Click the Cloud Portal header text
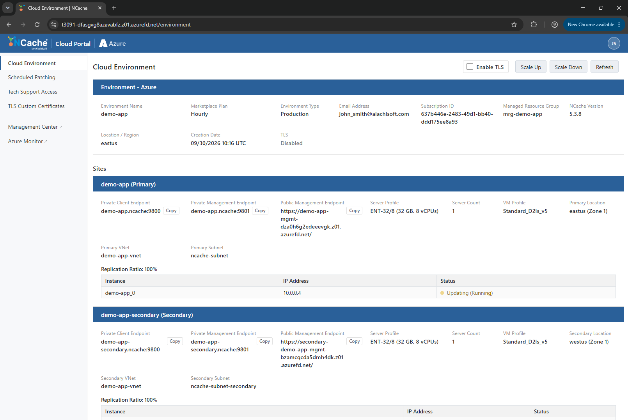Image resolution: width=628 pixels, height=420 pixels. [x=73, y=44]
